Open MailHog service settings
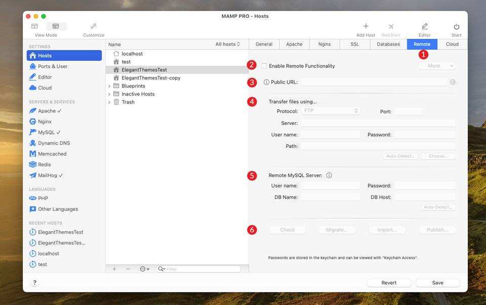 point(50,175)
